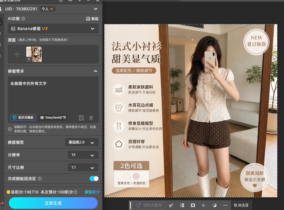Click the 木耳花边点缀 text on canvas
Viewport: 284px width, 210px height.
click(141, 105)
